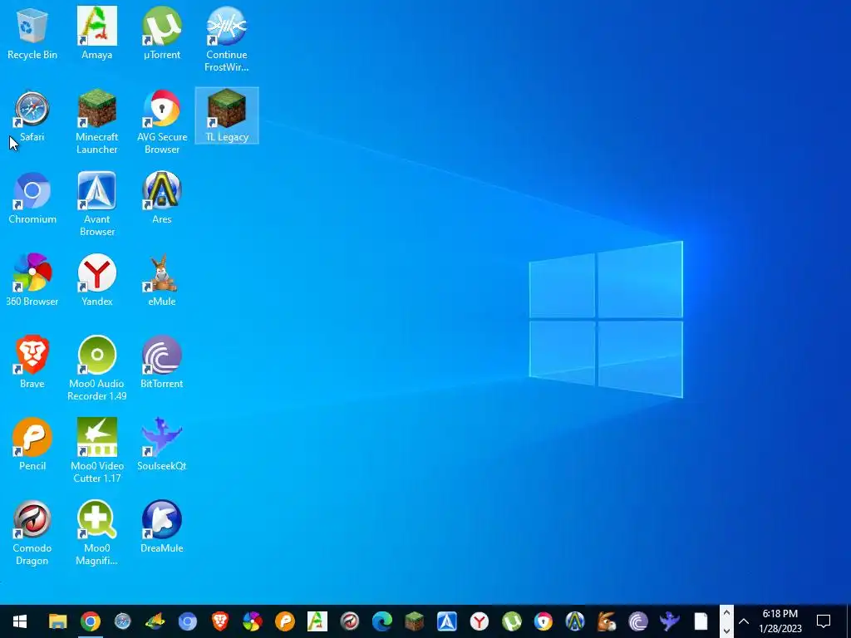Open the notification Action Center
Image resolution: width=851 pixels, height=638 pixels.
[x=824, y=621]
